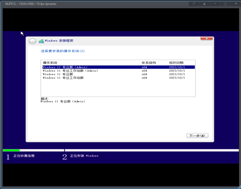241x189 pixels.
Task: Click the 描述 label below the list
Action: tap(45, 99)
